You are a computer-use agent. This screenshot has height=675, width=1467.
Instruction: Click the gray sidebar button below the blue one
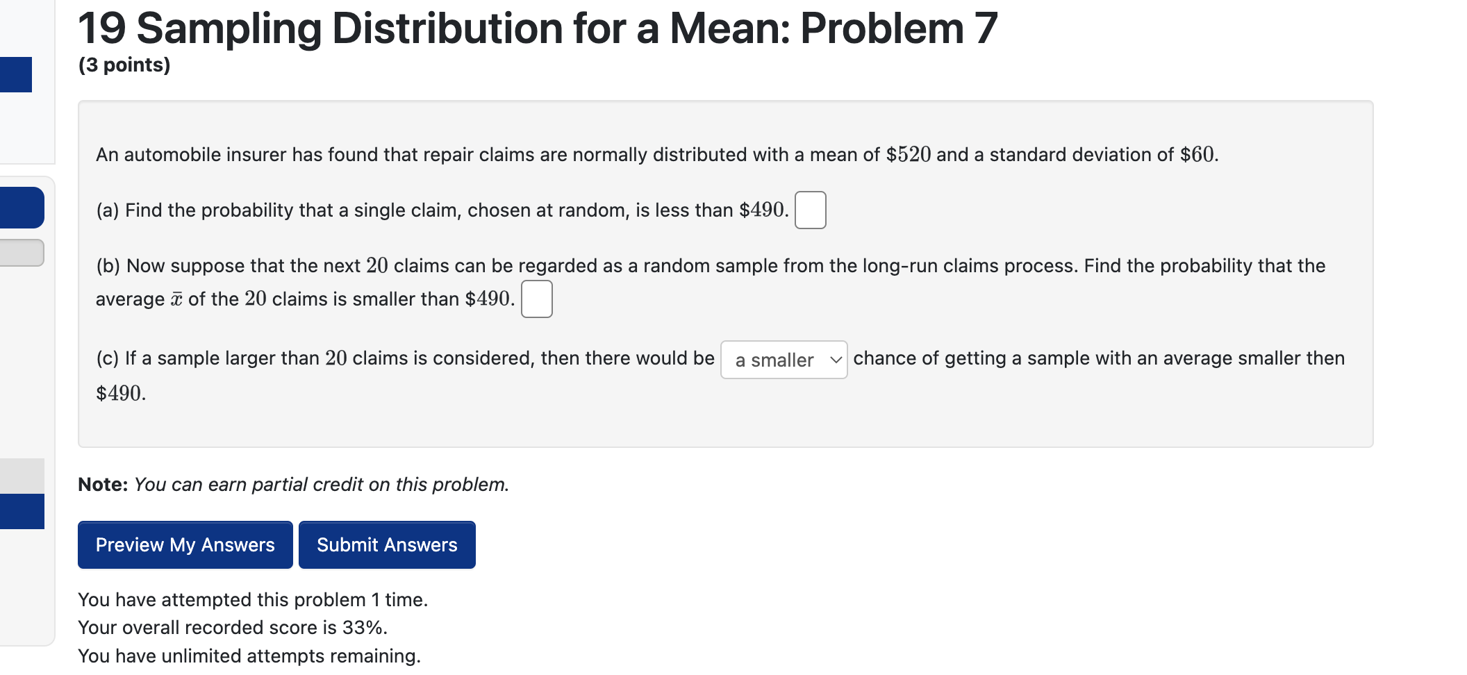(x=22, y=253)
